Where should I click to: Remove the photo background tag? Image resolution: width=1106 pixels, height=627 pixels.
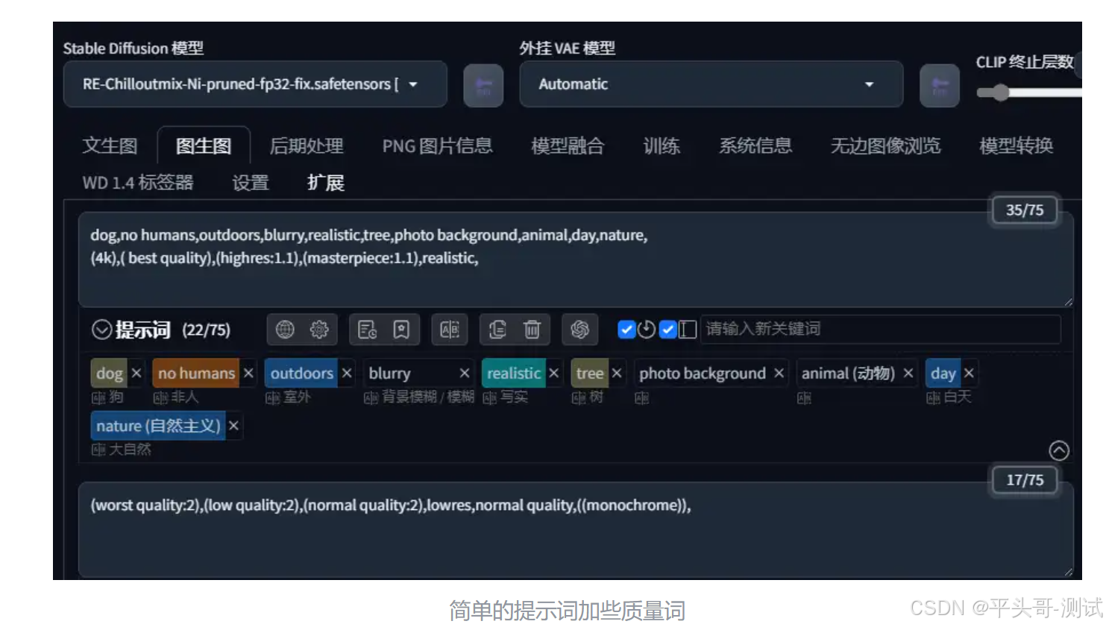[779, 373]
